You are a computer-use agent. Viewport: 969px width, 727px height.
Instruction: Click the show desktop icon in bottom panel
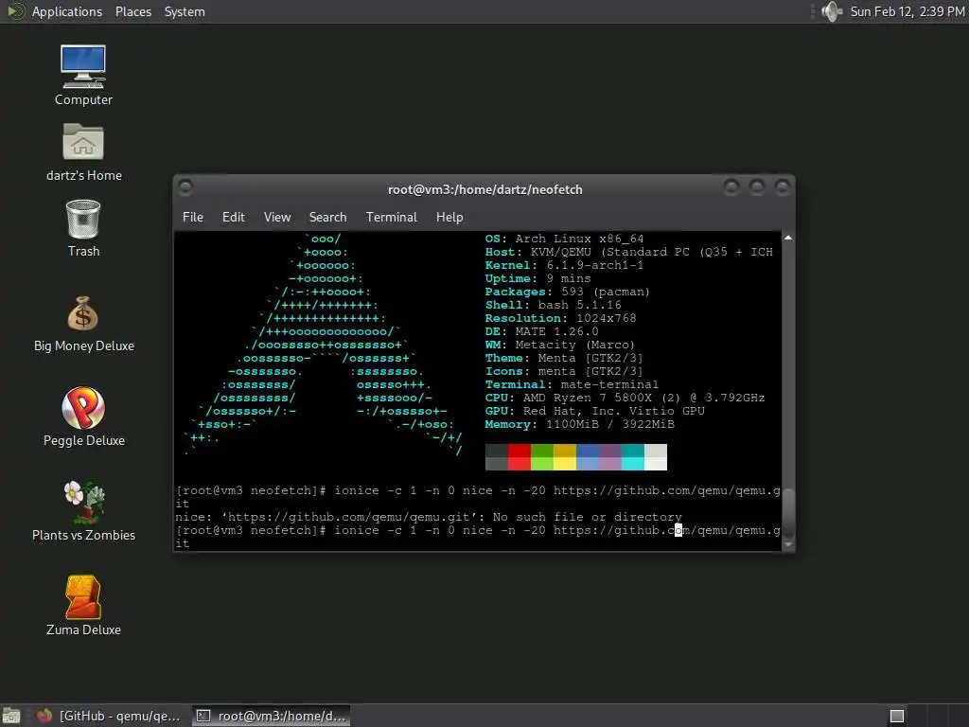[x=11, y=716]
